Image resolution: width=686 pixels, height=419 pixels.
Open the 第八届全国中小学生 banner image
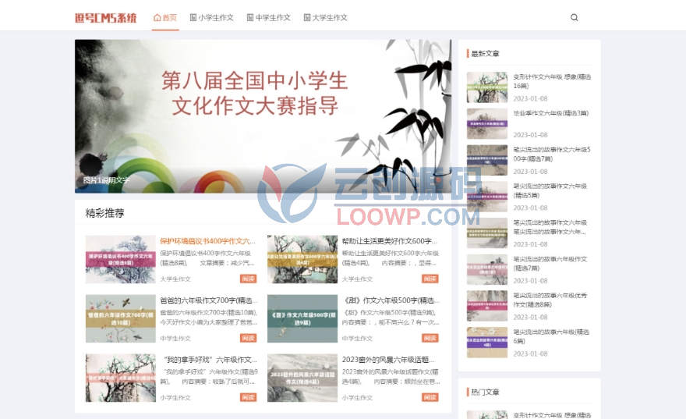pyautogui.click(x=263, y=116)
